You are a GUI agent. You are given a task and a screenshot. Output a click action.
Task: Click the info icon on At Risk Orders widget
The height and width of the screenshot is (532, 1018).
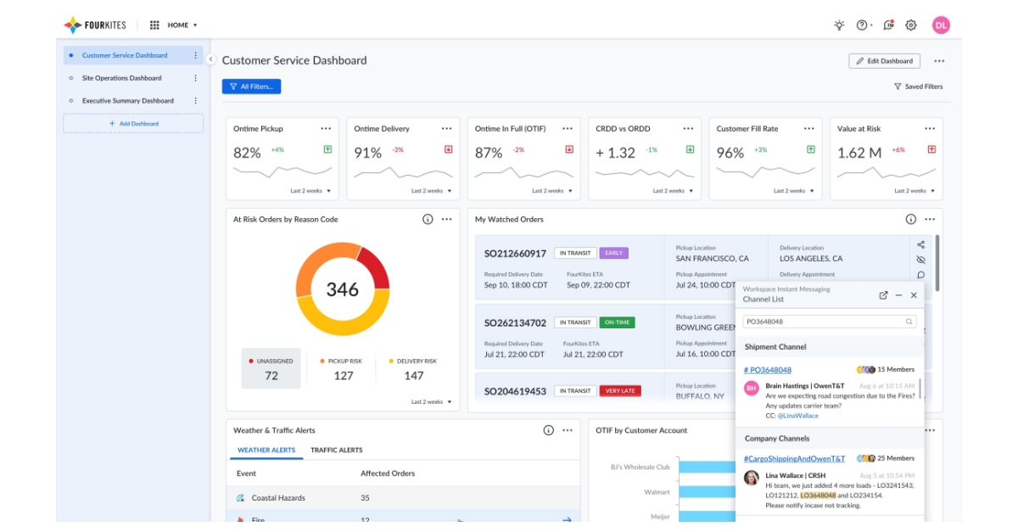tap(429, 219)
